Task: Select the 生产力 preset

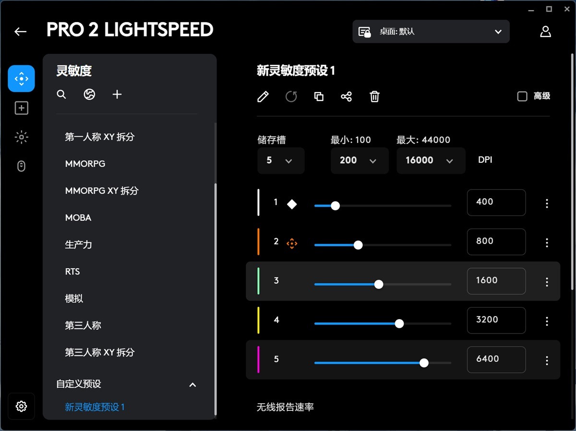Action: (x=79, y=245)
